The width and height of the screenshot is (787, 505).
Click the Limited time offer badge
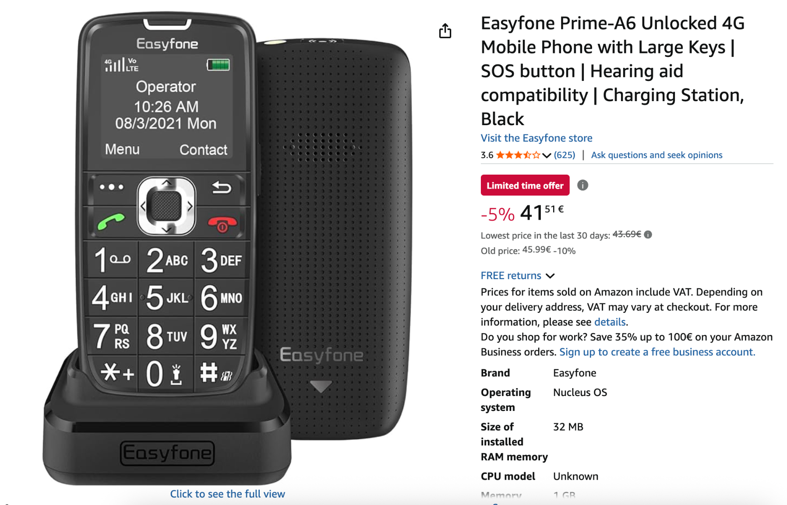525,185
